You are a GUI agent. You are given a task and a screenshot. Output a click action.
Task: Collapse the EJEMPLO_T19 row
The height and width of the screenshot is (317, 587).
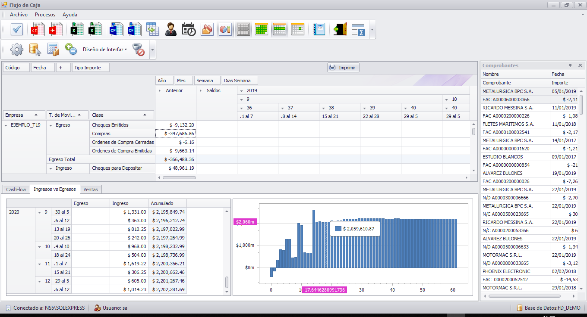click(x=6, y=125)
